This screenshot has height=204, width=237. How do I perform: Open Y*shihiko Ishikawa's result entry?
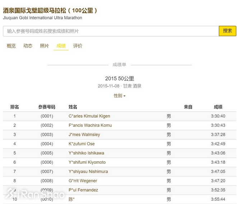tap(86, 153)
